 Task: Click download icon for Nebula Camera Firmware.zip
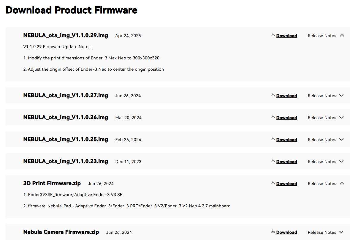coord(273,231)
